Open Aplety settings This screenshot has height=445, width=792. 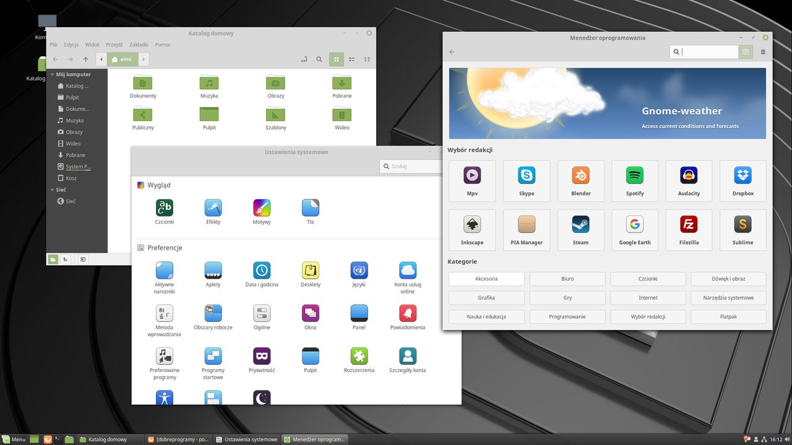pos(213,271)
